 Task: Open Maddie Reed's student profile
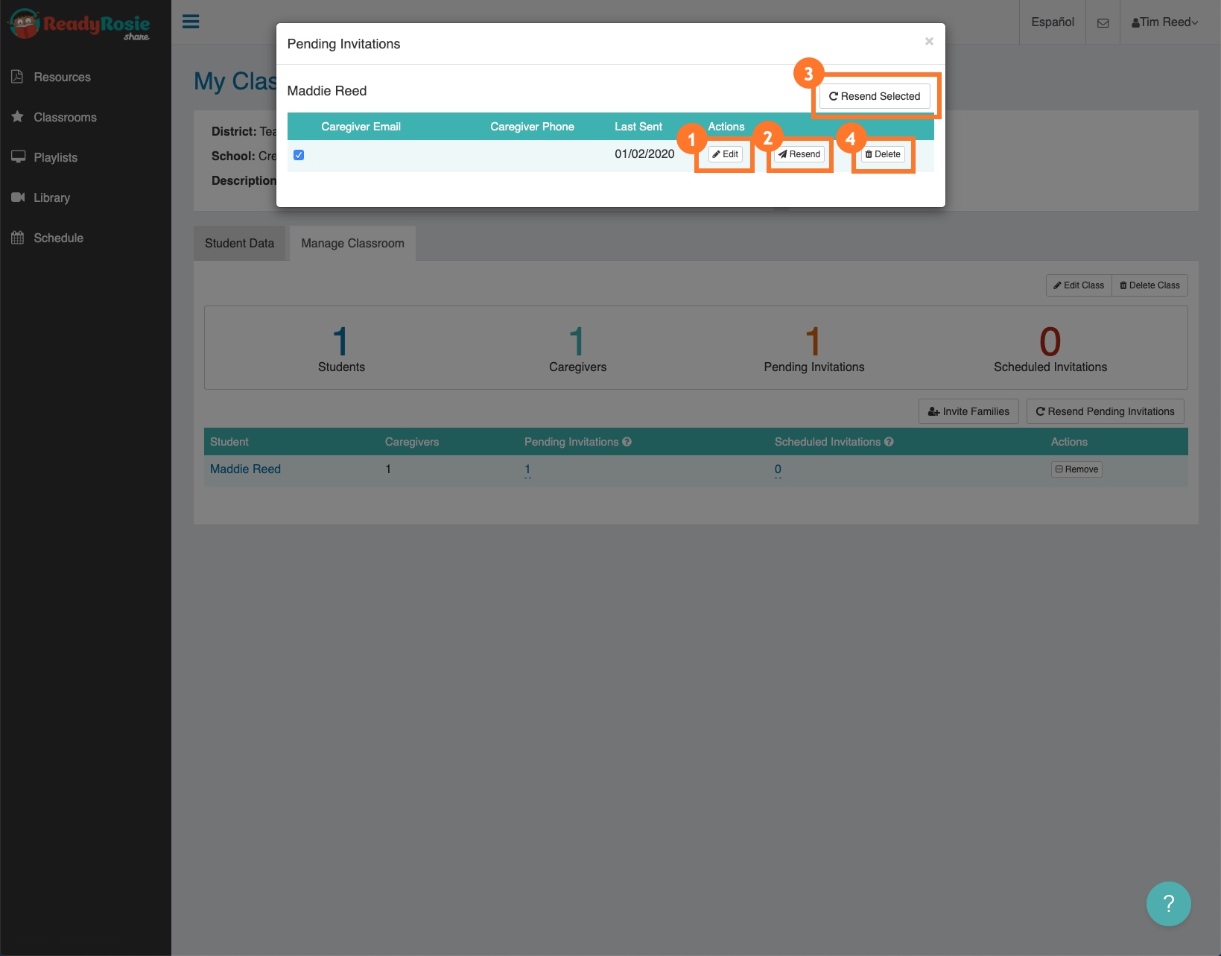(244, 469)
